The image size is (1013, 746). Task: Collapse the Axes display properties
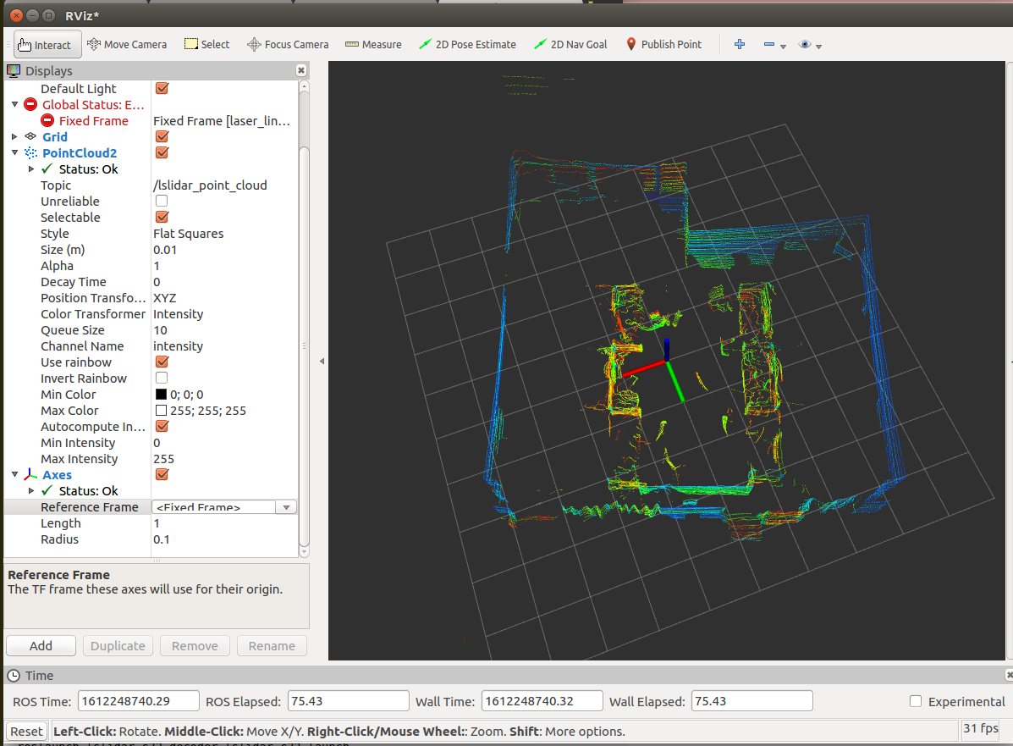pyautogui.click(x=15, y=474)
